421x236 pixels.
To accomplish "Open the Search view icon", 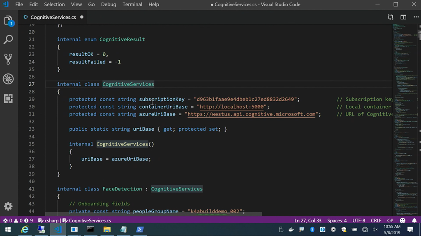I will point(8,40).
